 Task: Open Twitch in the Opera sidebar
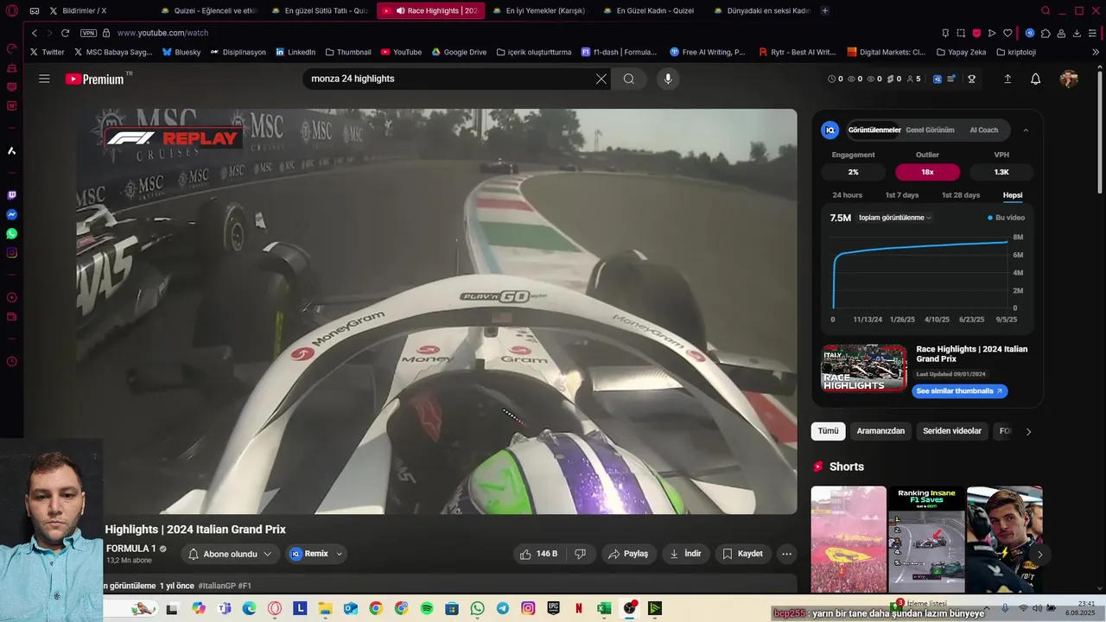click(x=11, y=195)
